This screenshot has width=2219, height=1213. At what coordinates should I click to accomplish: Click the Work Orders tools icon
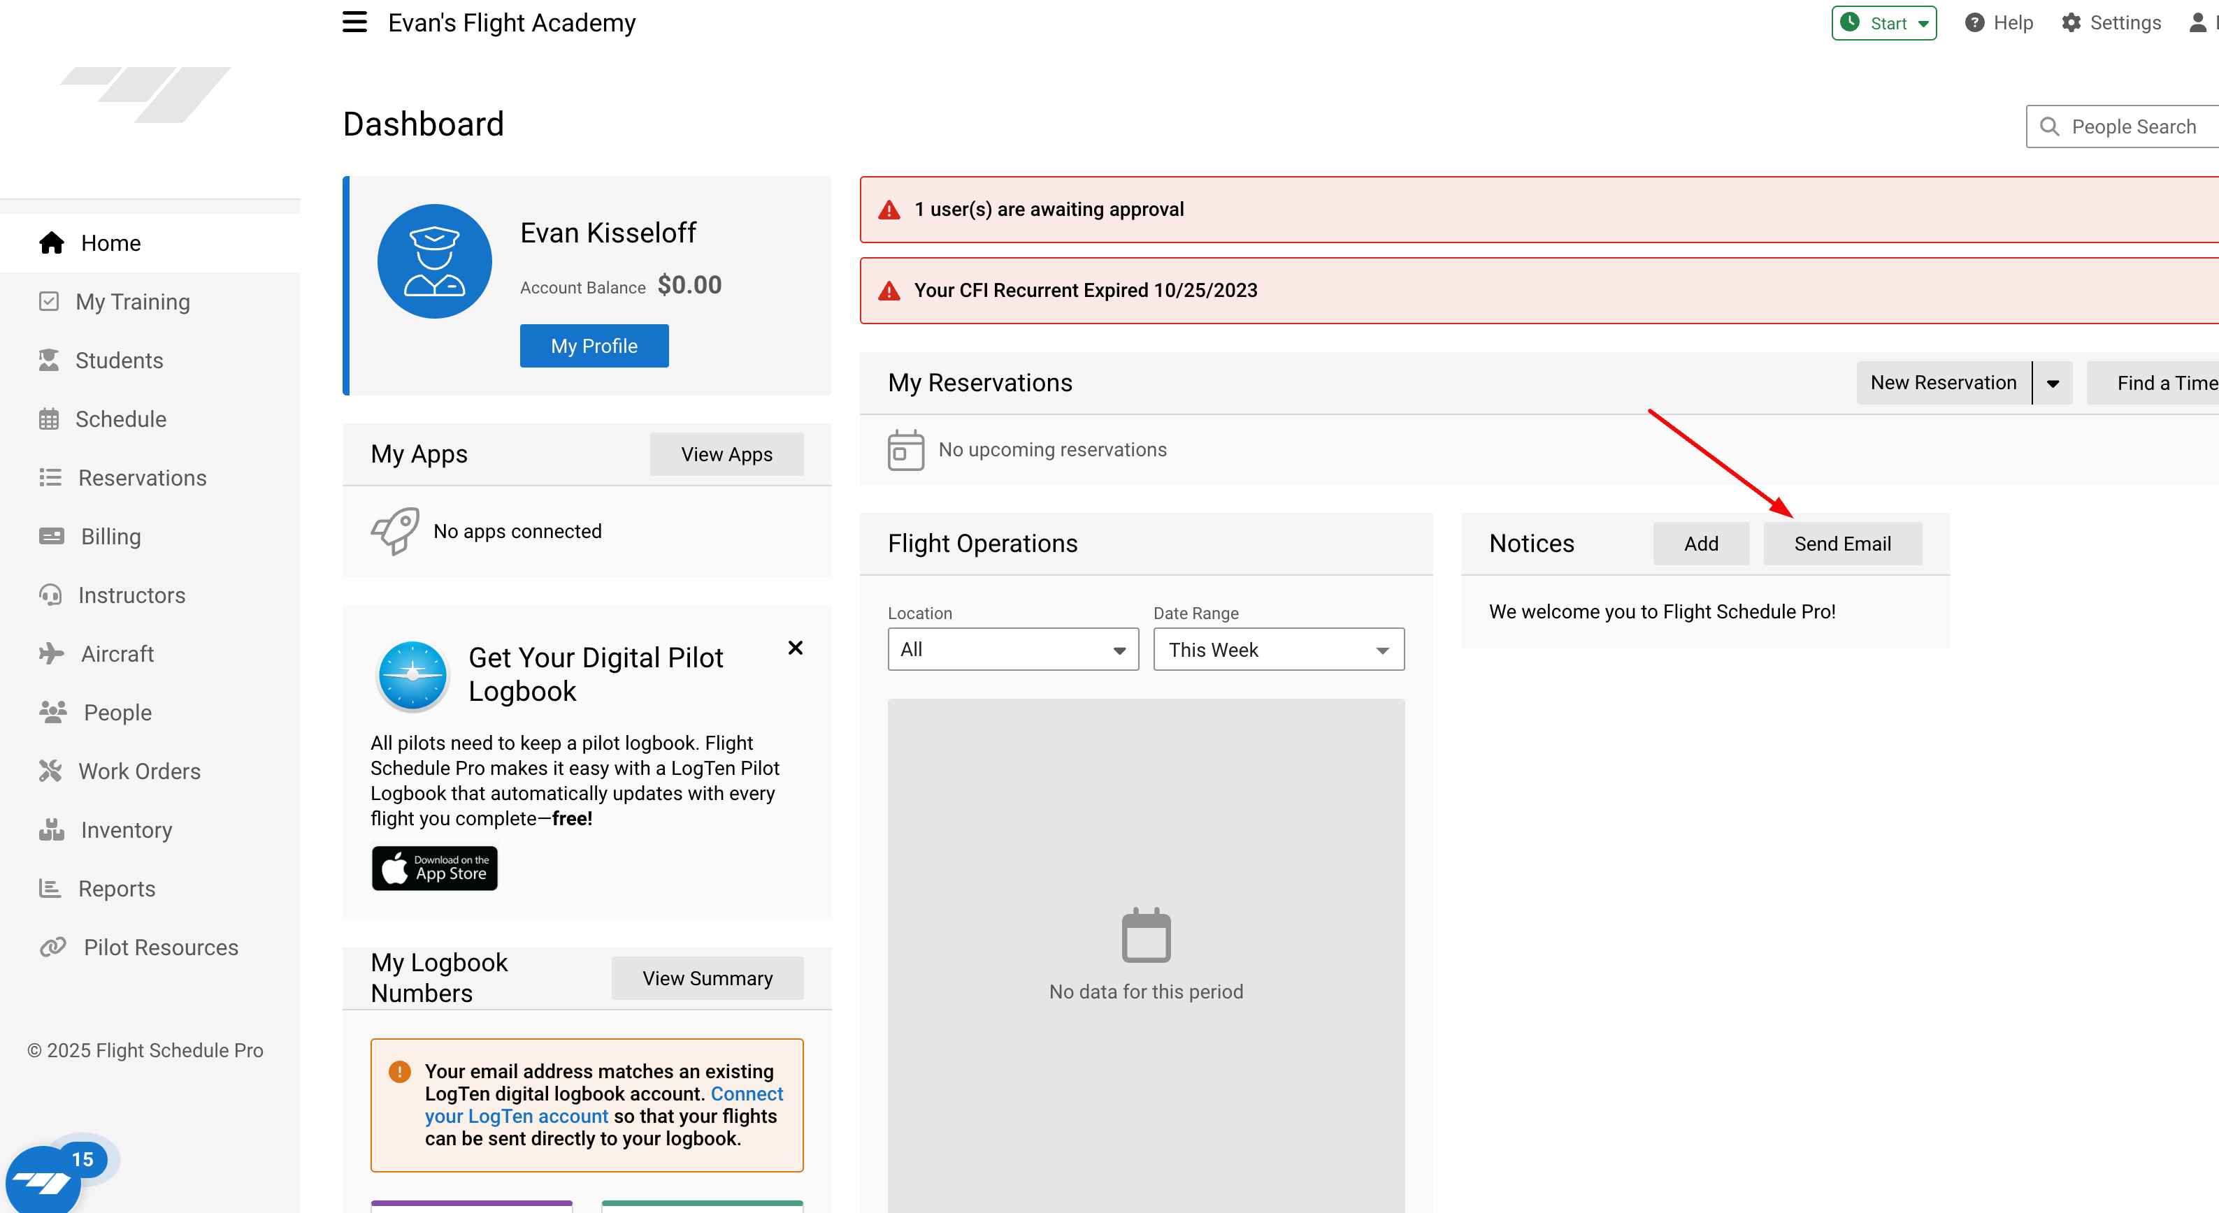(x=50, y=771)
